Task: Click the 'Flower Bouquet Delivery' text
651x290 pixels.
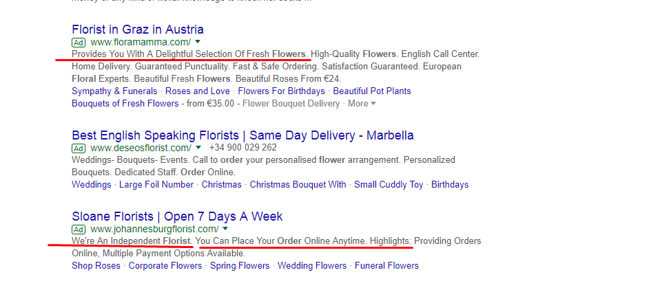Action: (291, 104)
